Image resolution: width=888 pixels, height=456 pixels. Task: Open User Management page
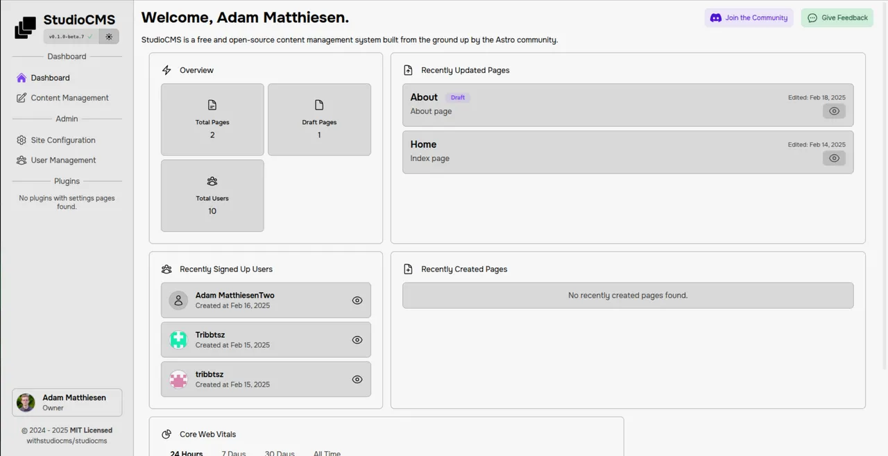click(x=63, y=160)
